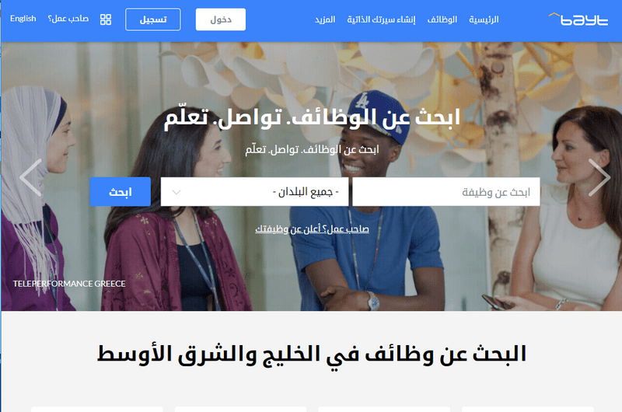Go to next carousel slide arrow
This screenshot has height=412, width=622.
(x=599, y=177)
